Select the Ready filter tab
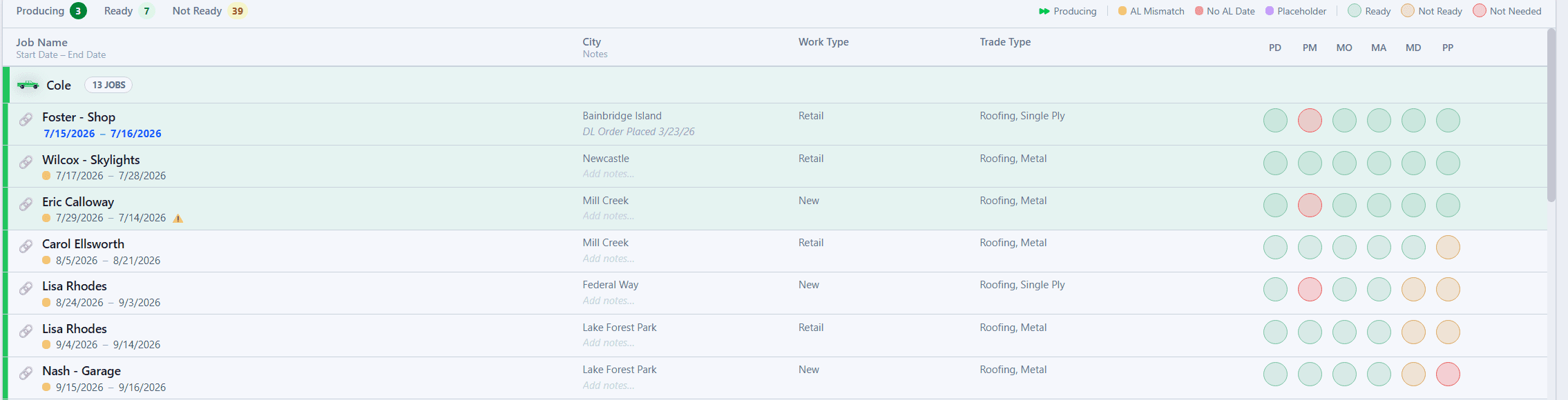The height and width of the screenshot is (400, 1568). 129,11
